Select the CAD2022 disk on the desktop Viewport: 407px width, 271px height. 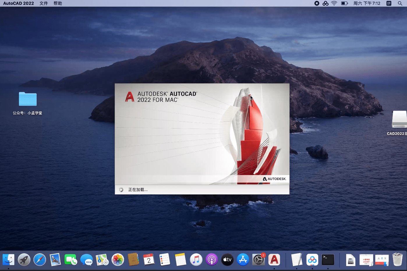(399, 120)
